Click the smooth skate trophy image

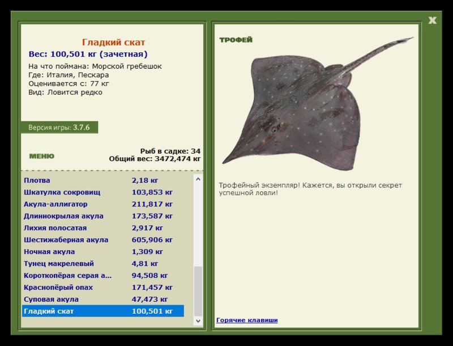317,104
